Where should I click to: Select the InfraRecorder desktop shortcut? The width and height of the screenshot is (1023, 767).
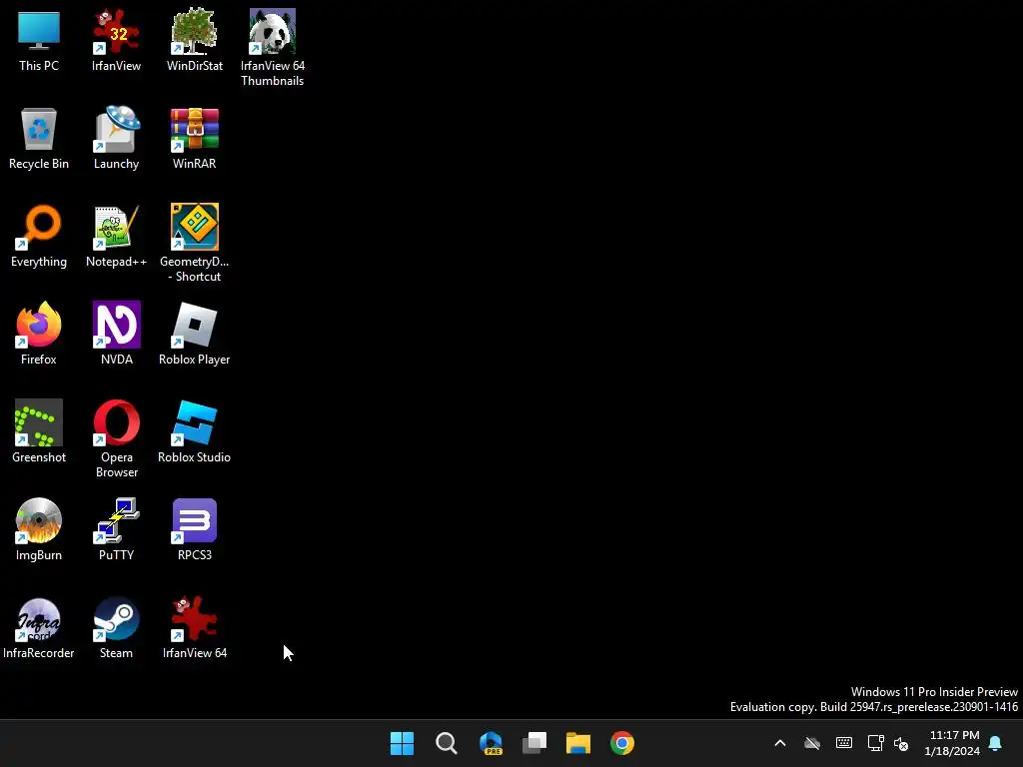tap(39, 627)
